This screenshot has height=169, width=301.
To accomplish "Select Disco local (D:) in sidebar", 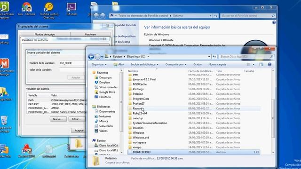I will [108, 150].
